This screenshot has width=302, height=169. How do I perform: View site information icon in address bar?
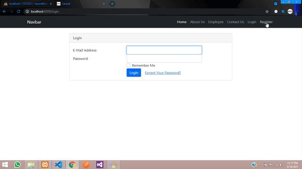[x=27, y=11]
